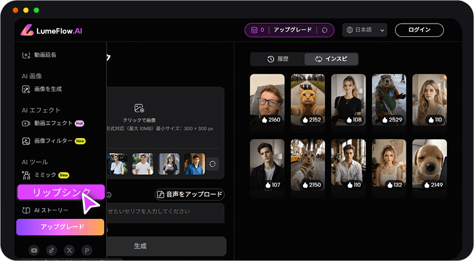Image resolution: width=474 pixels, height=261 pixels.
Task: Open the P social icon
Action: point(87,250)
